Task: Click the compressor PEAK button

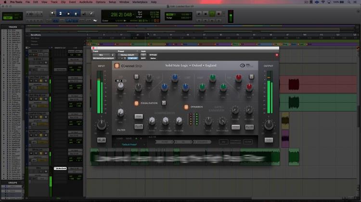Action: point(139,116)
